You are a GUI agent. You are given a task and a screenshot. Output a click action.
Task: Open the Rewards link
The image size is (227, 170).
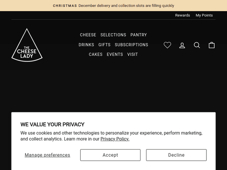(x=183, y=15)
